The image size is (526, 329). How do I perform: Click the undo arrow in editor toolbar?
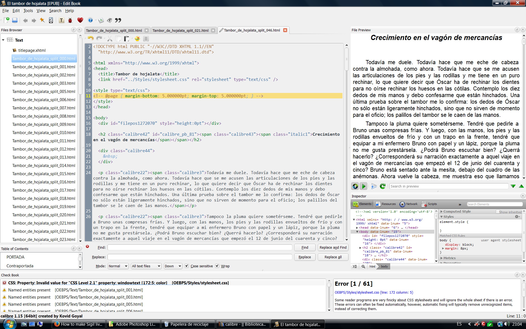tap(91, 39)
